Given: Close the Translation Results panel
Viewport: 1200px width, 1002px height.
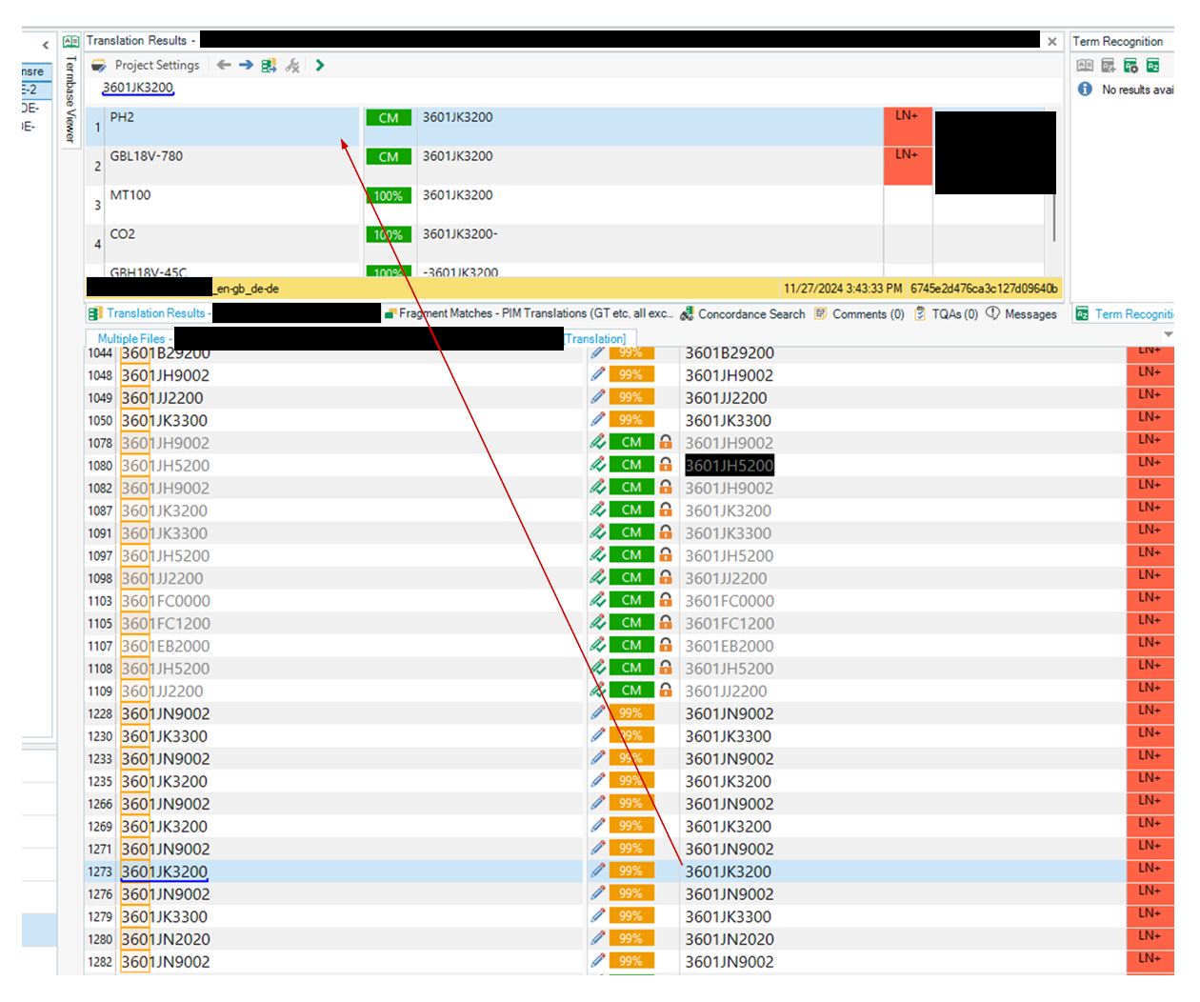Looking at the screenshot, I should 1051,42.
